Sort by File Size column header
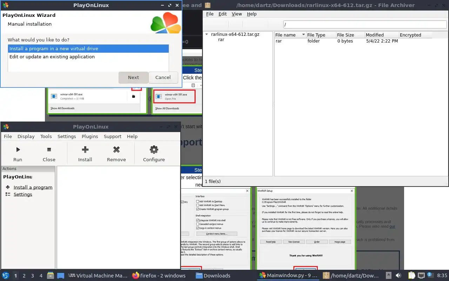This screenshot has height=281, width=449. [350, 35]
